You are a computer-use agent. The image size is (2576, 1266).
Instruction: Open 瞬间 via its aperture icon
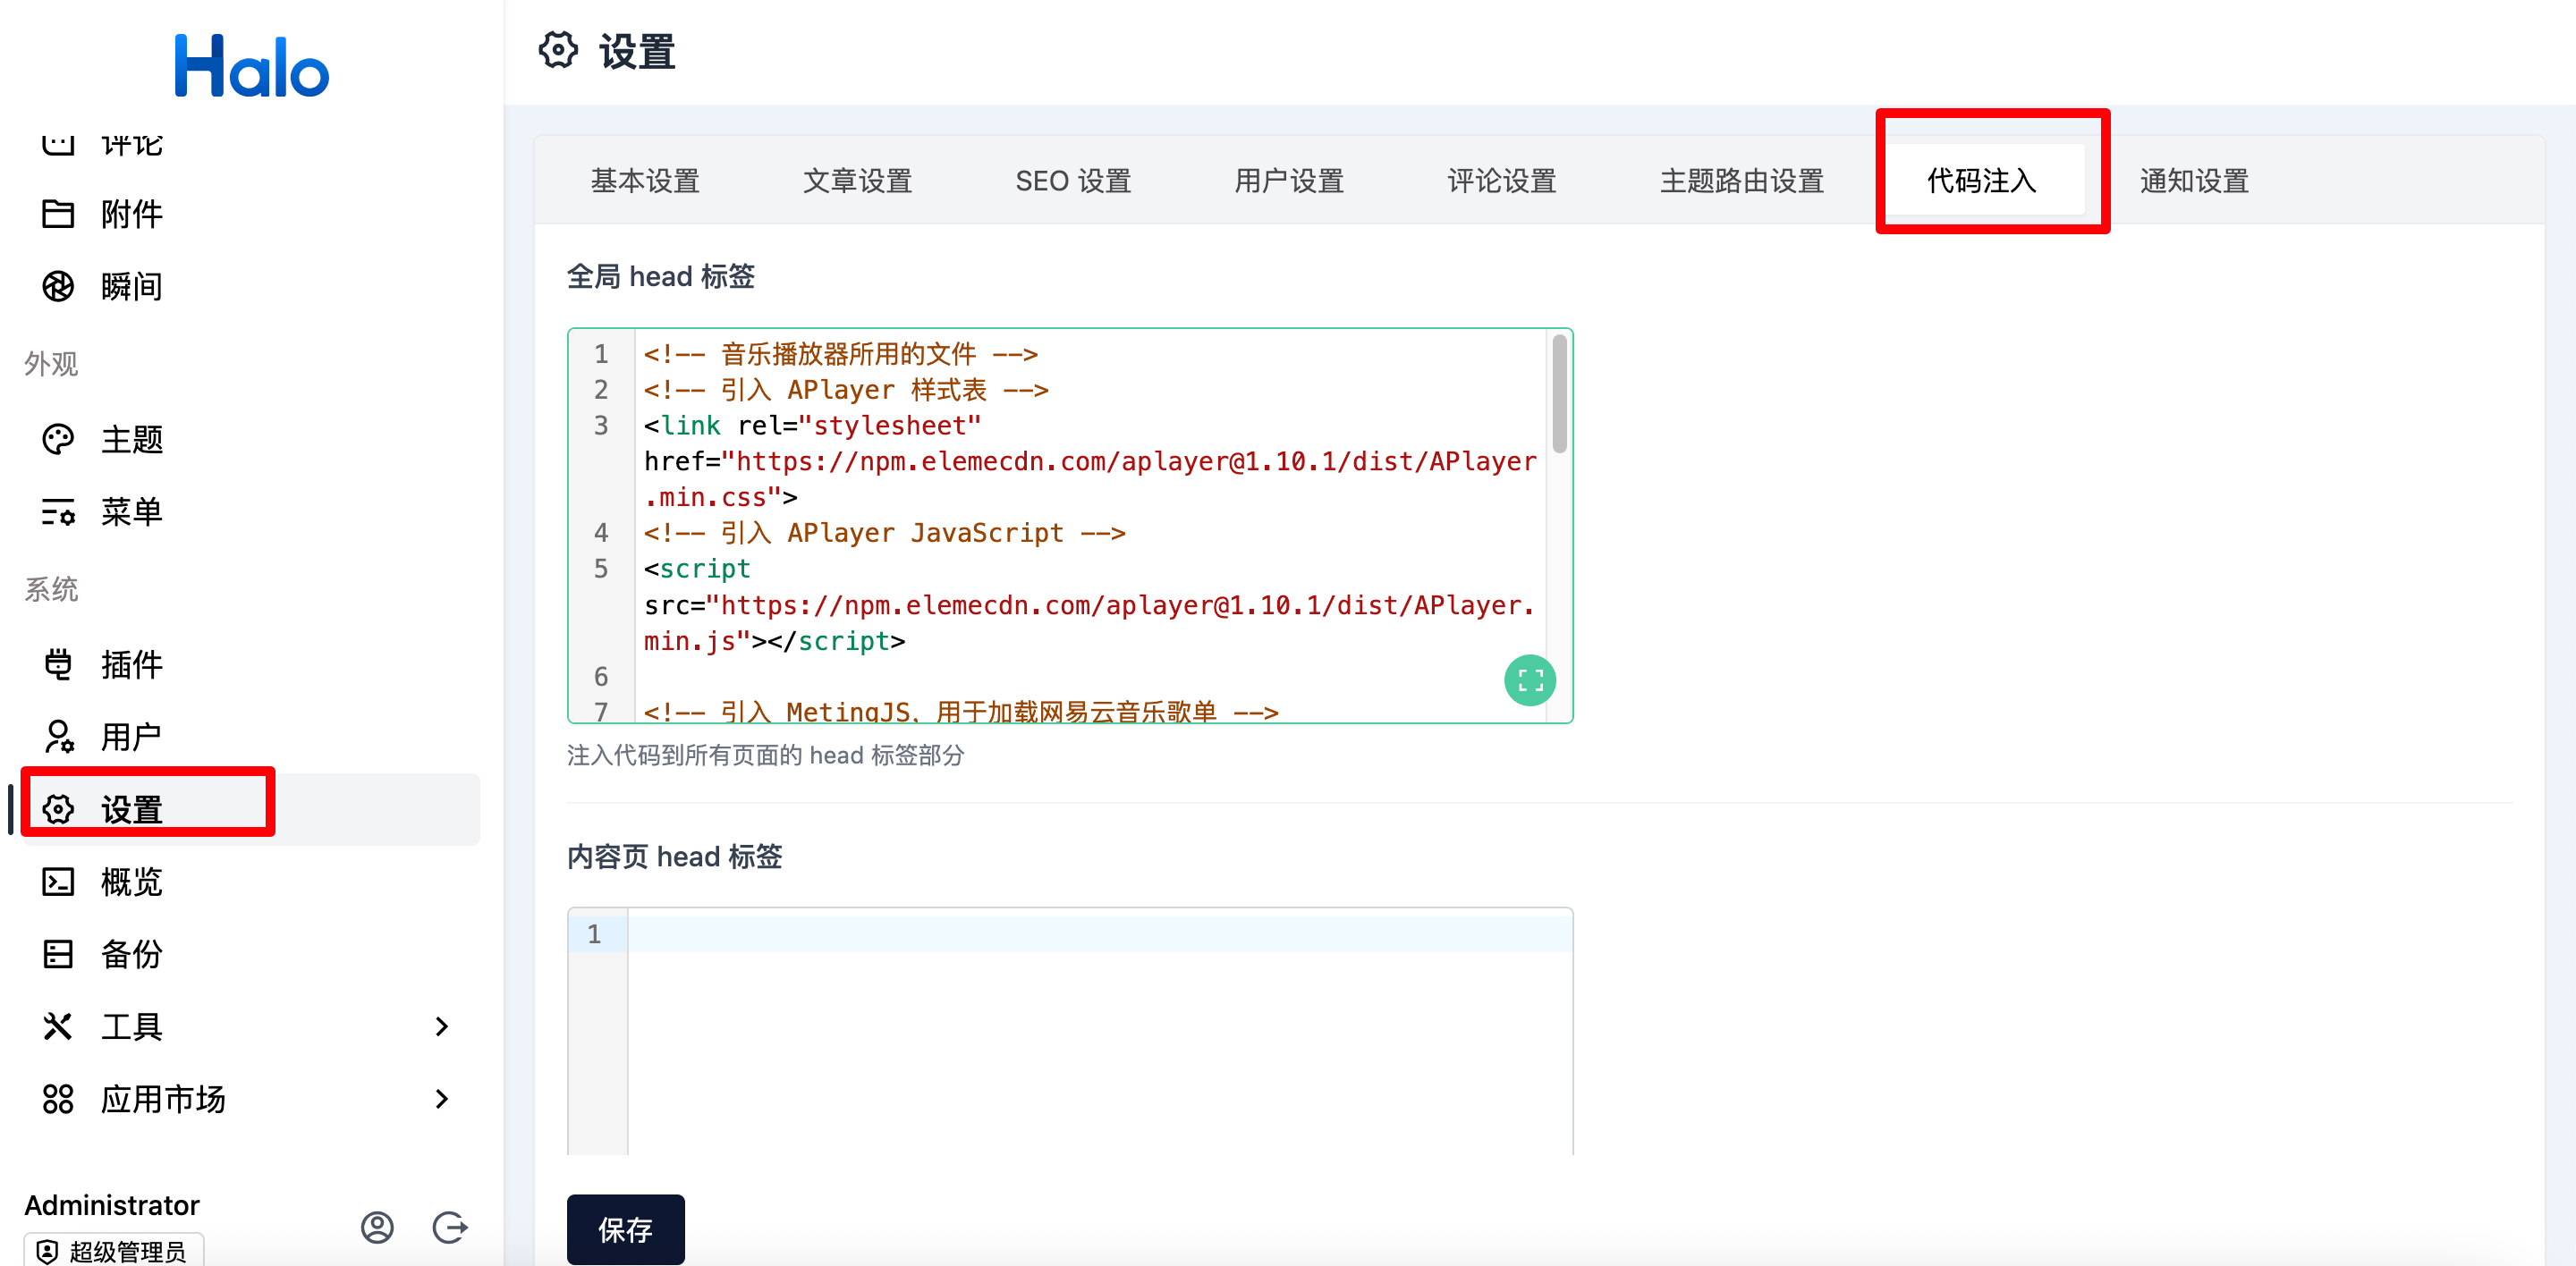(58, 287)
